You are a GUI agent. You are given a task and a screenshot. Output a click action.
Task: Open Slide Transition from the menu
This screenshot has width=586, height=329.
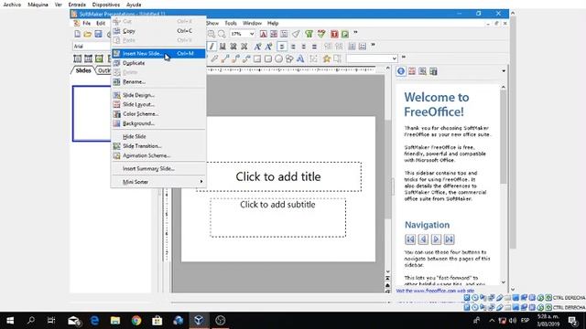pyautogui.click(x=158, y=146)
